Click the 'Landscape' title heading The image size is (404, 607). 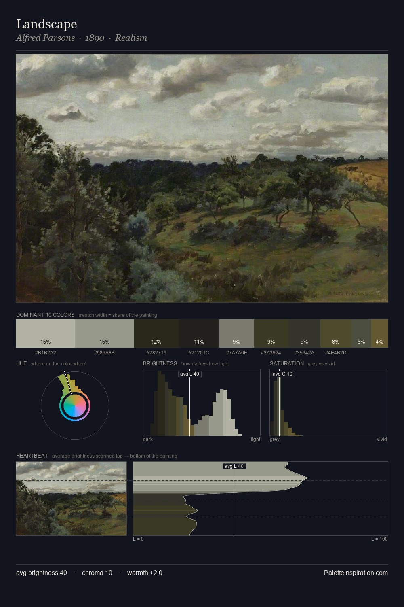46,24
